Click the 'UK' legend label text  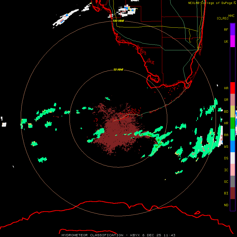(x=226, y=41)
